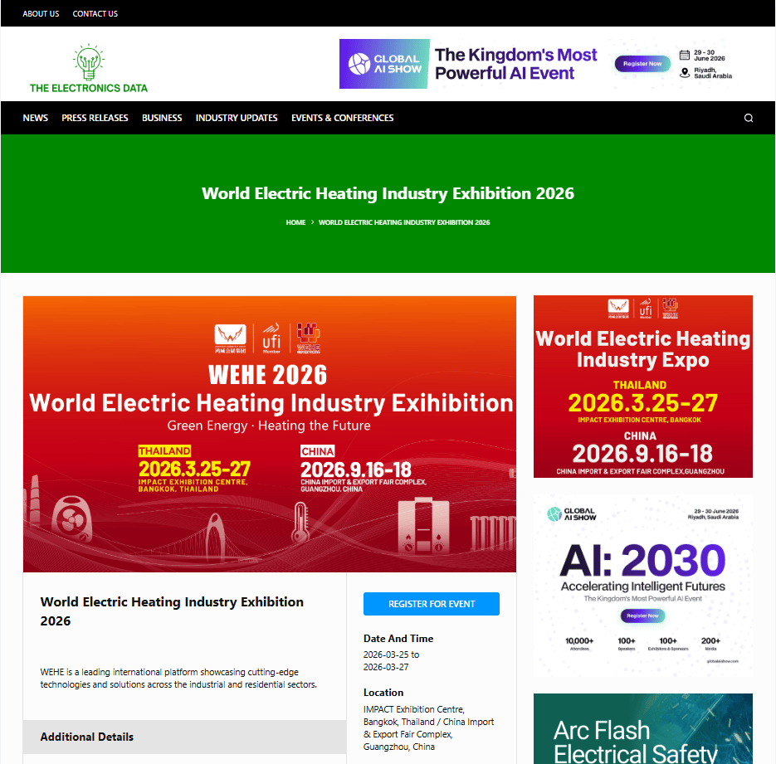Viewport: 776px width, 764px height.
Task: Go to News menu item
Action: [x=36, y=118]
